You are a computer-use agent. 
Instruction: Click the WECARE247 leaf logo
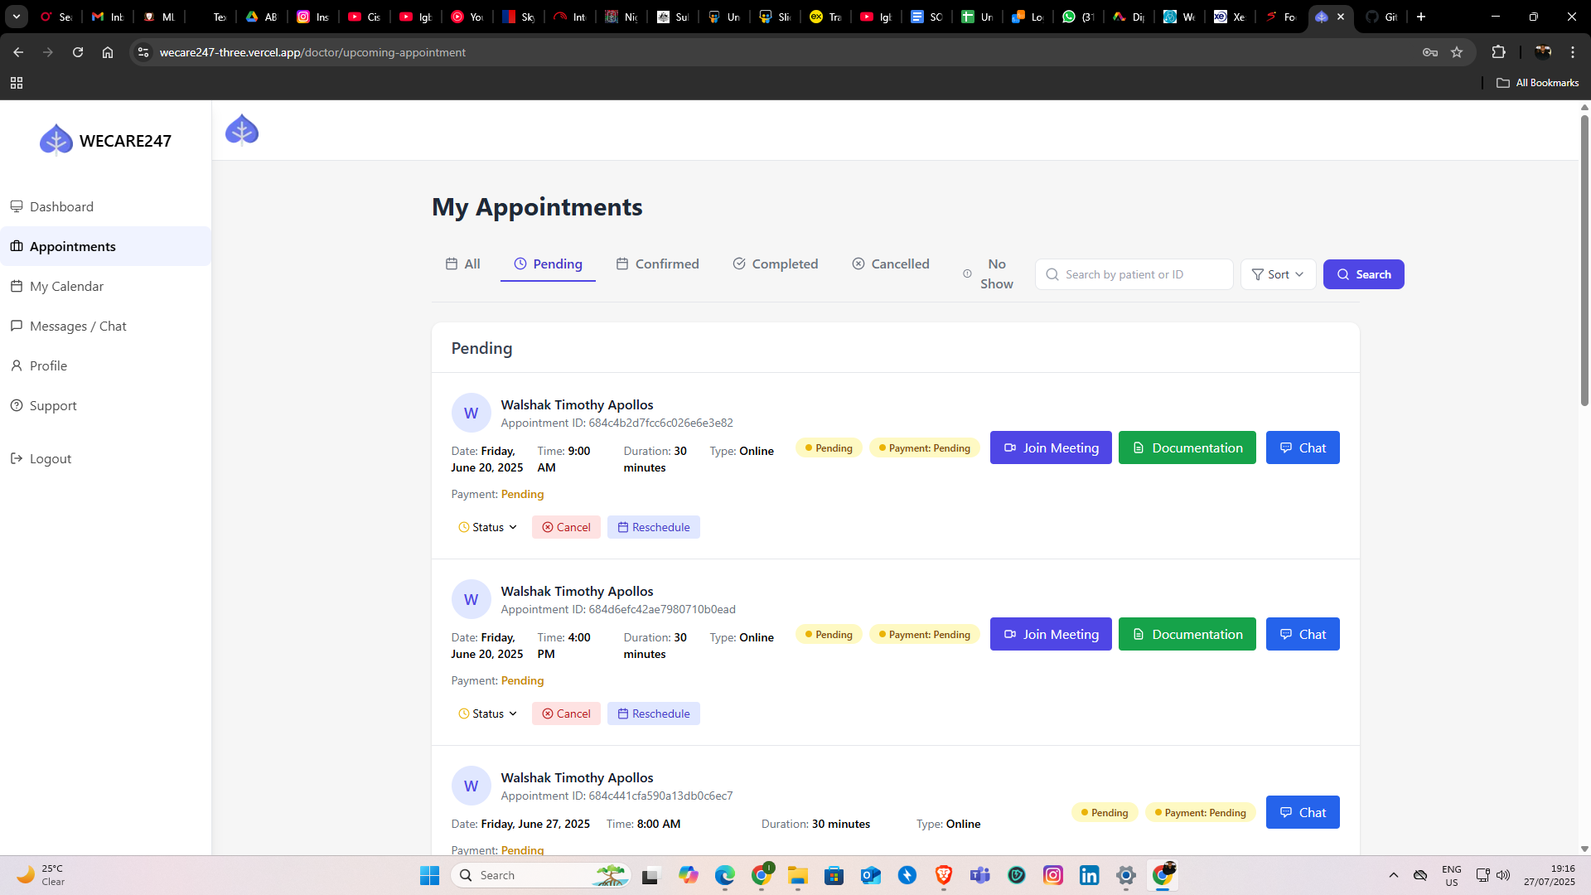[56, 138]
